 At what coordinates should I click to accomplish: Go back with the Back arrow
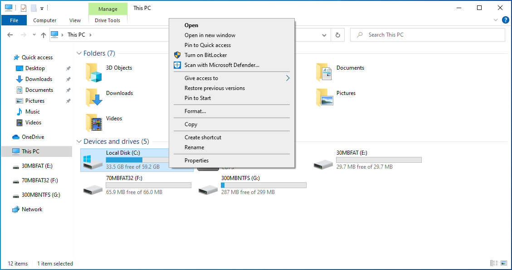click(10, 35)
